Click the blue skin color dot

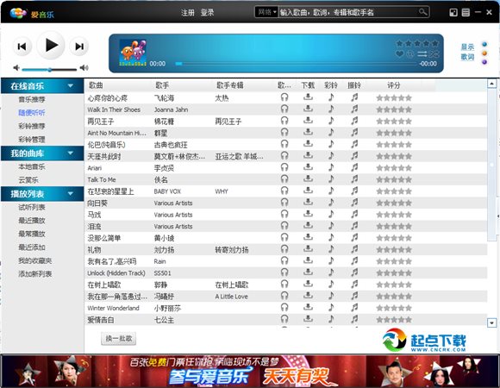pos(484,44)
